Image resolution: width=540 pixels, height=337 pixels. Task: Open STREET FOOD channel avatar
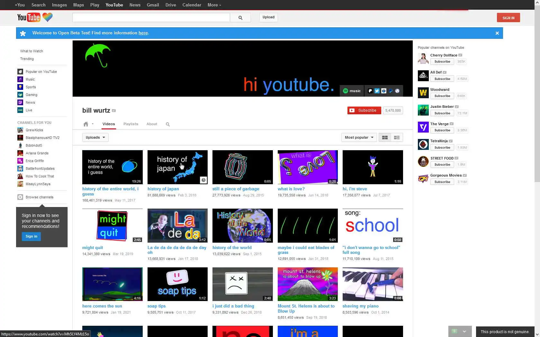pos(423,161)
